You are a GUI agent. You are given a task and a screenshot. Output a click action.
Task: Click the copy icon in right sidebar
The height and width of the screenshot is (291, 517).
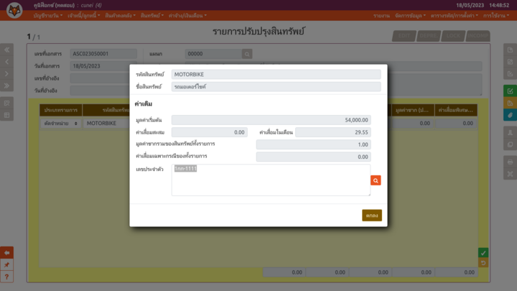pyautogui.click(x=510, y=144)
